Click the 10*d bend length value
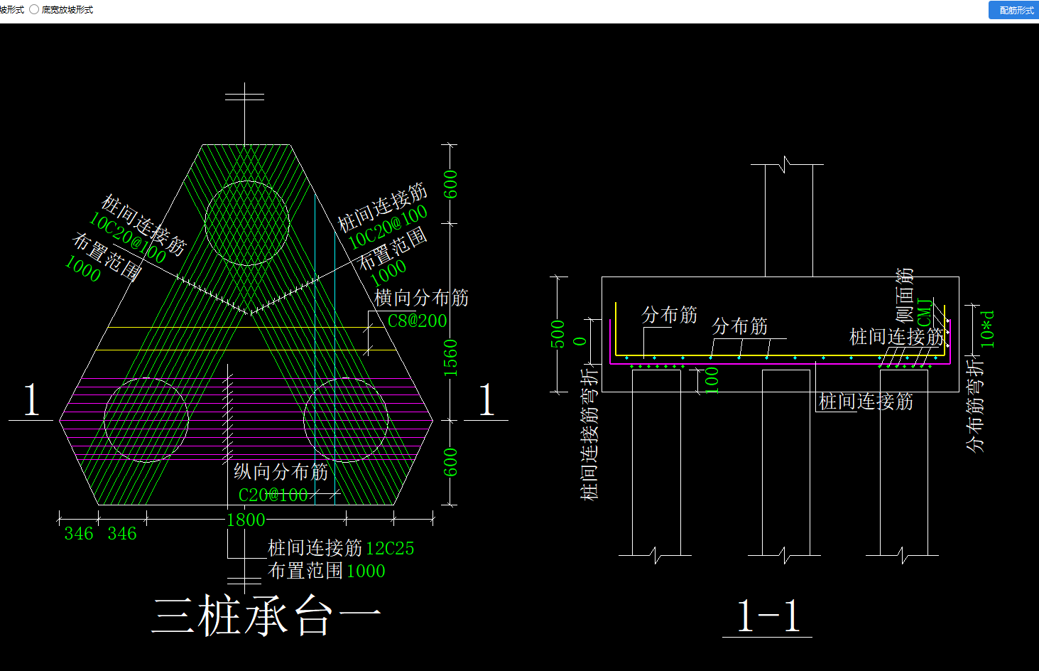 coord(987,329)
